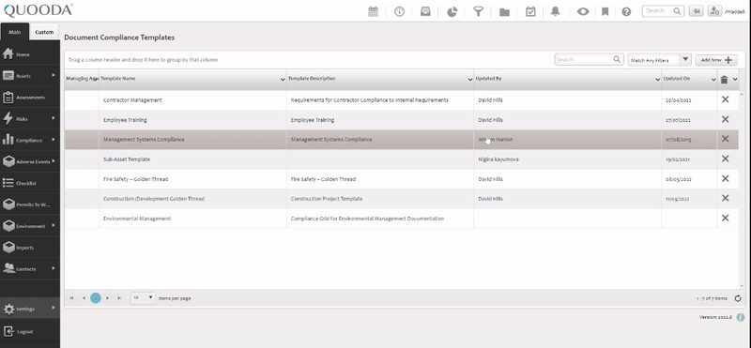Viewport: 751px width, 348px height.
Task: Select Sub-Asset Template name cell
Action: tap(192, 159)
